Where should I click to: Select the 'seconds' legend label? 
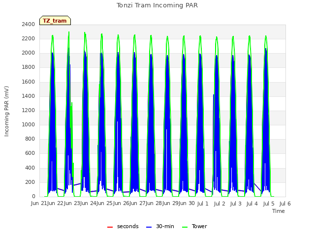[x=128, y=226]
